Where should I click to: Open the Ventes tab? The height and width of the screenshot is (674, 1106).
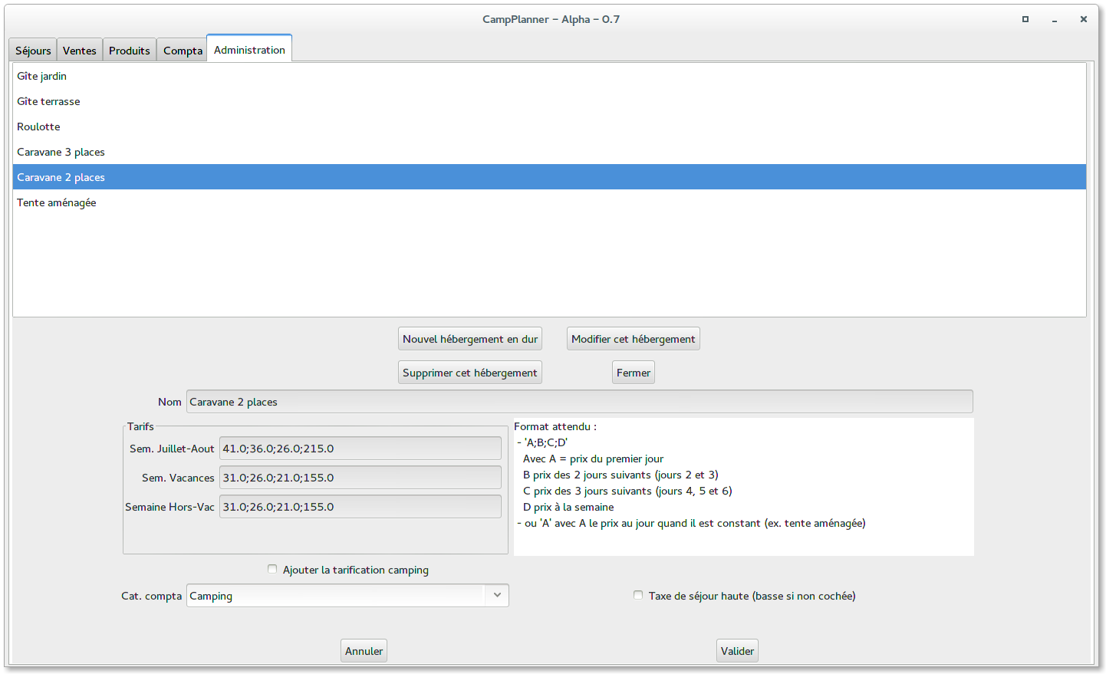click(80, 51)
